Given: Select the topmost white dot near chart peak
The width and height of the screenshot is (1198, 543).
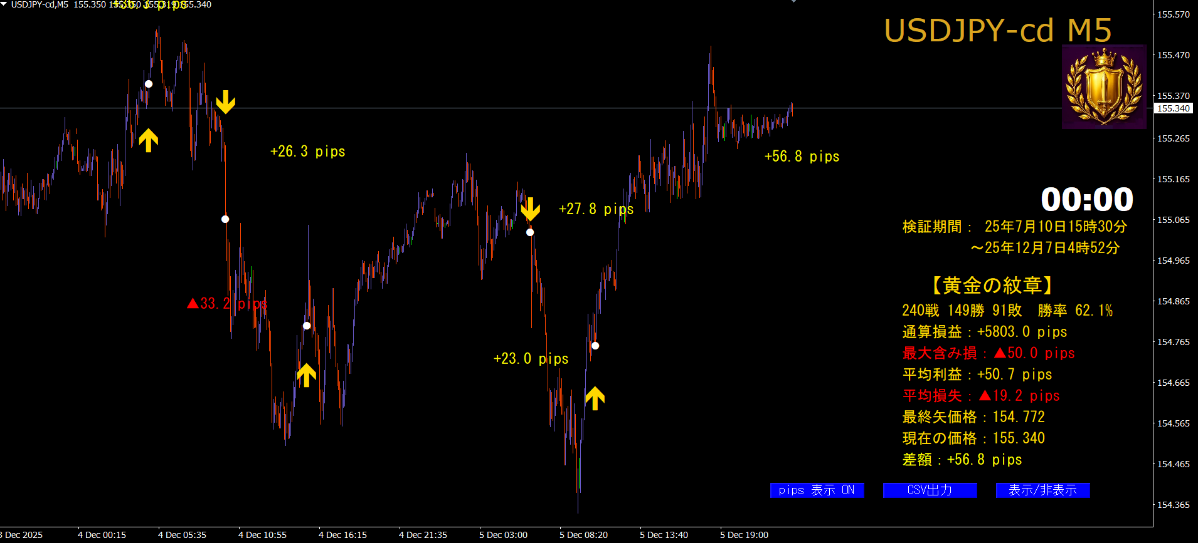Looking at the screenshot, I should pyautogui.click(x=149, y=84).
